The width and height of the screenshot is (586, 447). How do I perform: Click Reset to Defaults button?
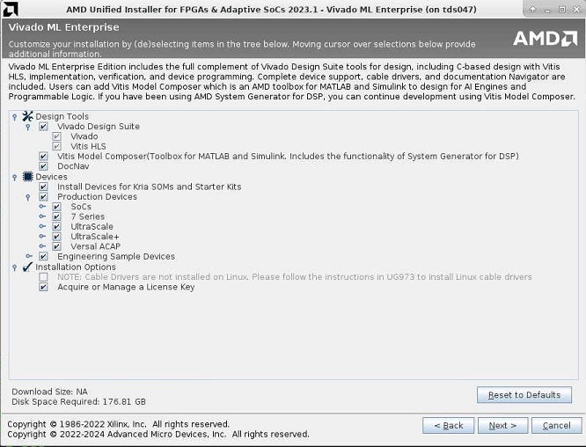pyautogui.click(x=524, y=395)
